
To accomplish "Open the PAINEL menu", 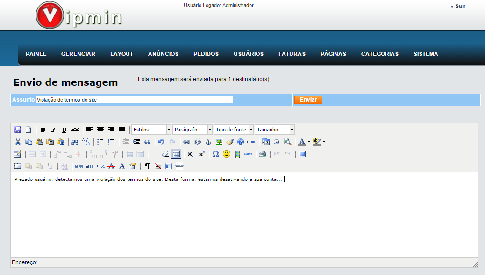I will point(36,54).
